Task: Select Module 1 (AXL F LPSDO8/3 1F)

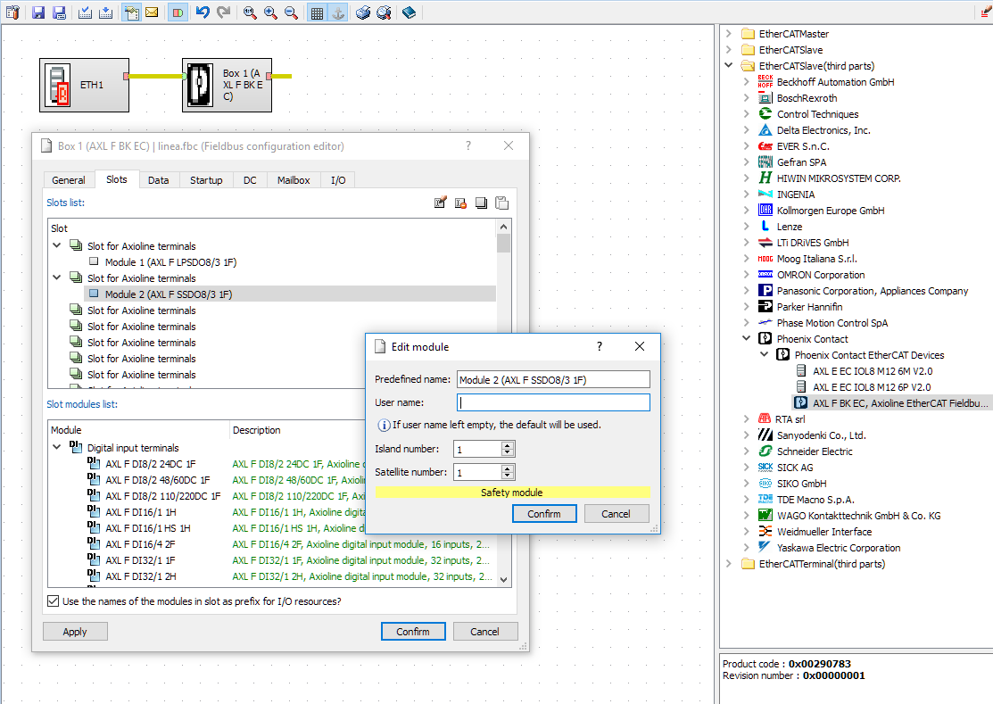Action: (170, 262)
